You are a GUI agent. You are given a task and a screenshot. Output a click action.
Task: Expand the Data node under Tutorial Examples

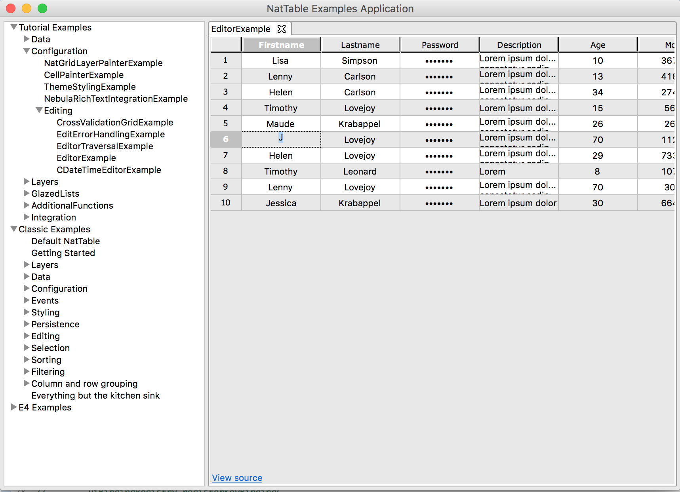coord(27,39)
